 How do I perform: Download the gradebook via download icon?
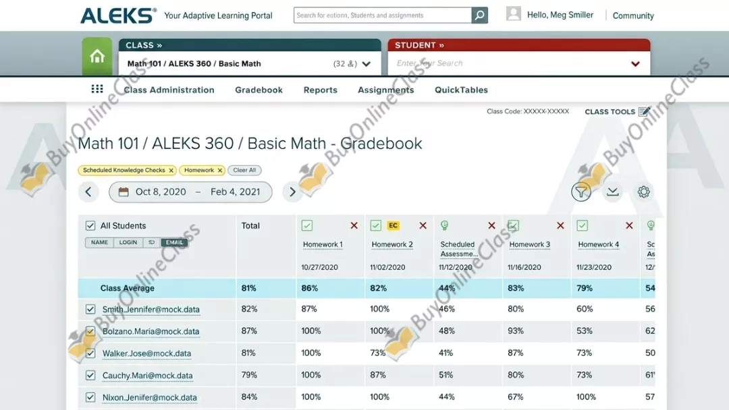tap(613, 192)
